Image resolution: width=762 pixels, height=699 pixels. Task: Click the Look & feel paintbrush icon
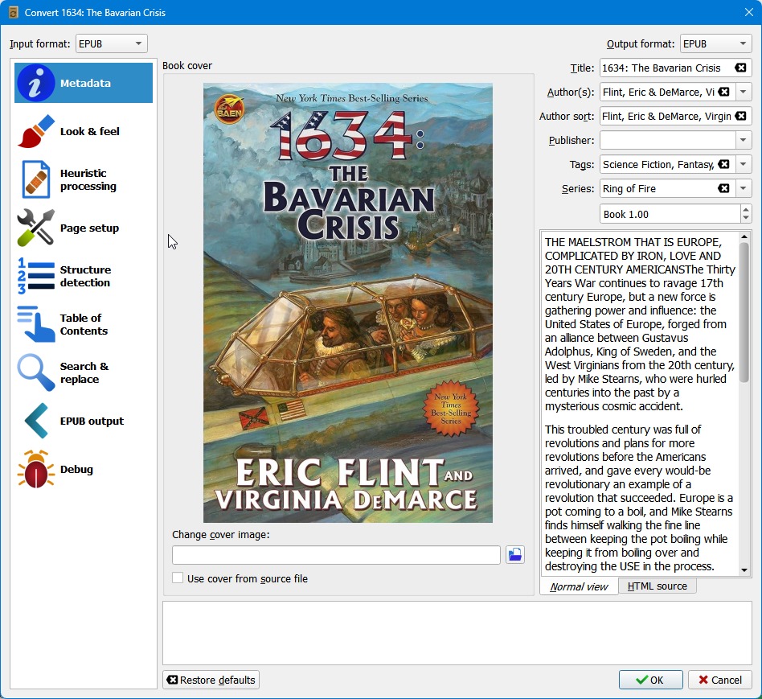(x=35, y=131)
